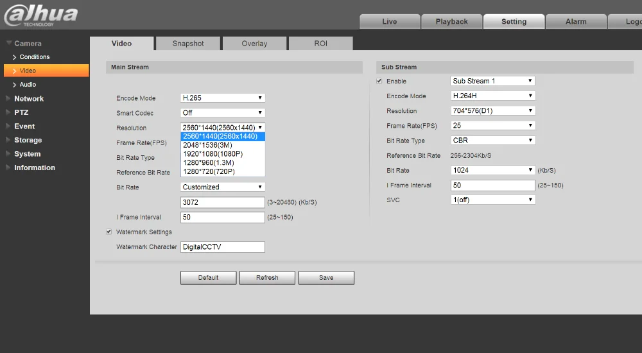Choose 2048*1536(3M) resolution option
Screen dimensions: 642x353
[223, 145]
